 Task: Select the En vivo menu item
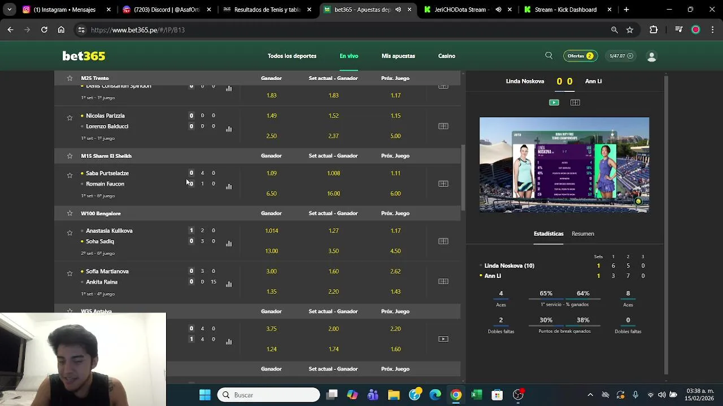(x=349, y=56)
